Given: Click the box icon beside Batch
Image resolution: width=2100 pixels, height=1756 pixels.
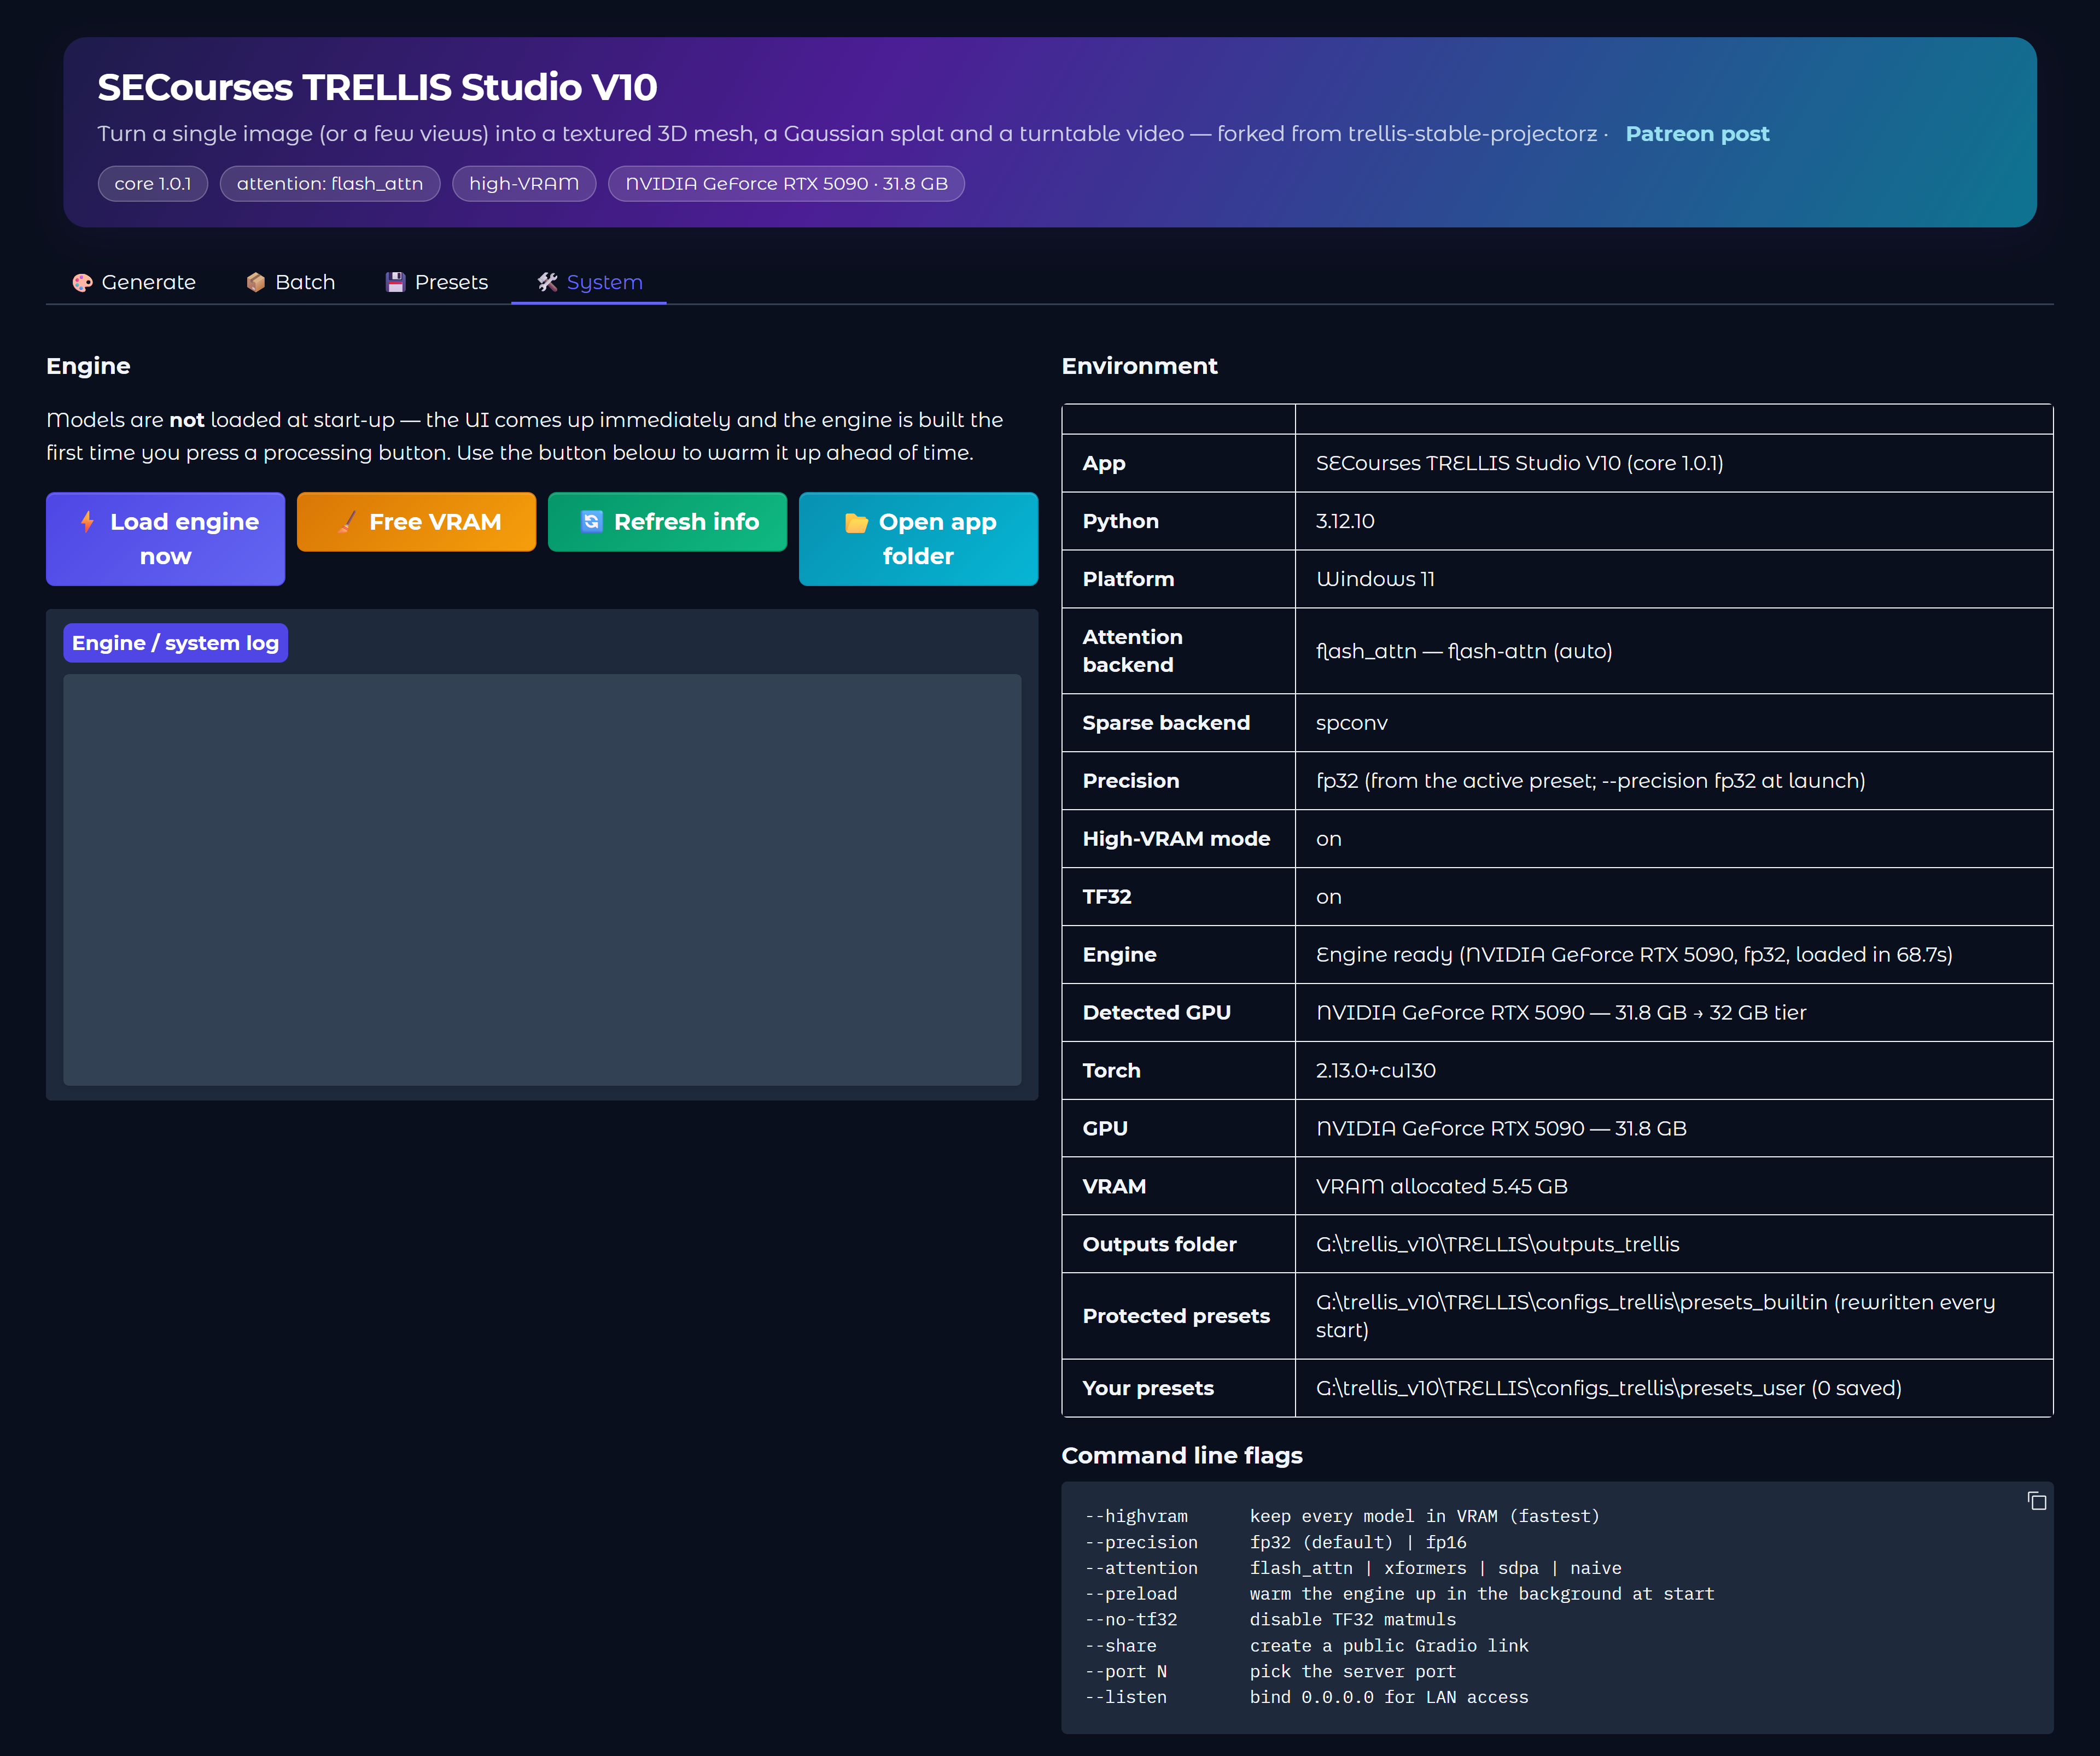Looking at the screenshot, I should coord(256,283).
